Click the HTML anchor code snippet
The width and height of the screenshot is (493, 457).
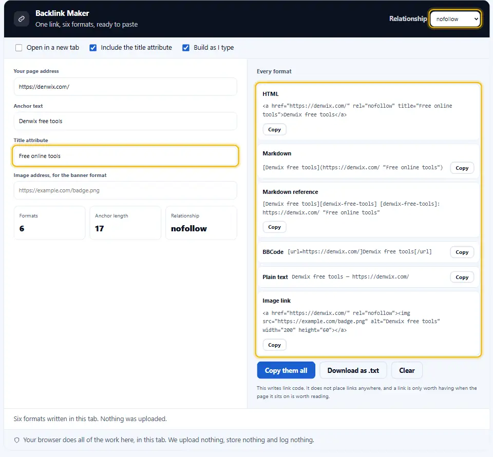click(x=357, y=110)
